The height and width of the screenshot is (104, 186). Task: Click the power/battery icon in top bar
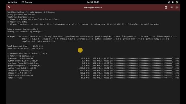pos(177,2)
